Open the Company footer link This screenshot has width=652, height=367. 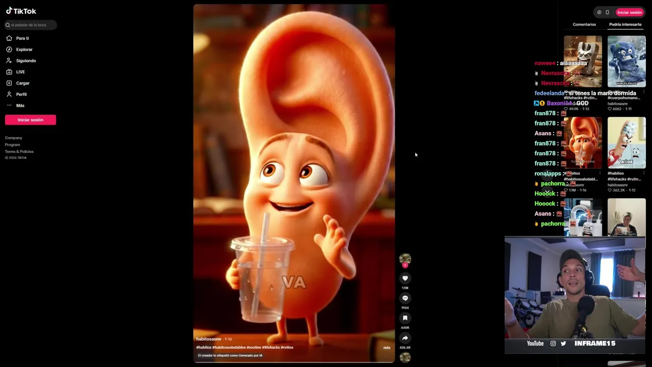[14, 138]
